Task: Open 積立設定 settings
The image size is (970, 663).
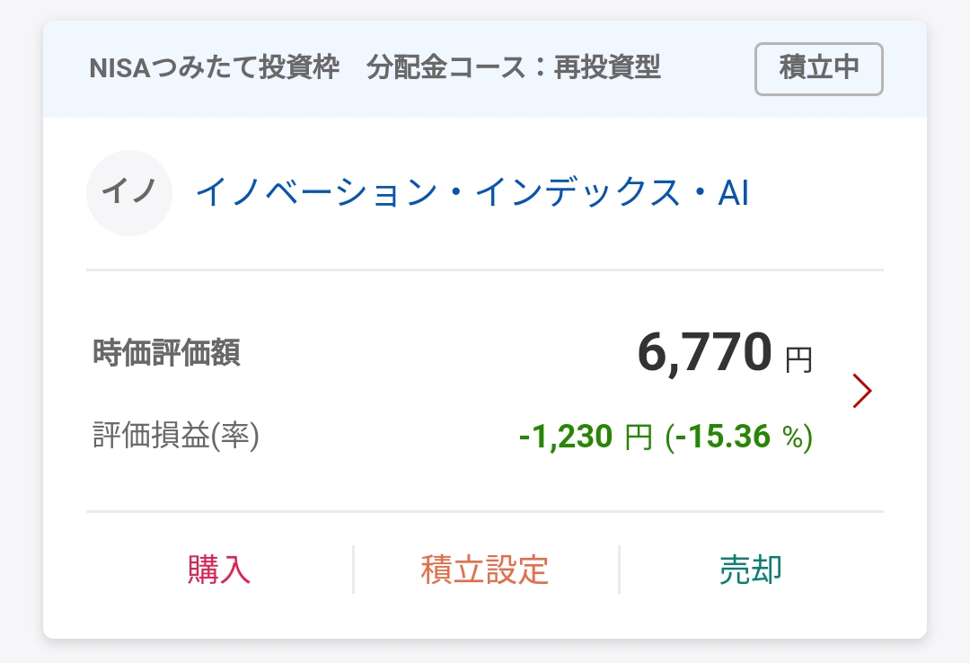Action: (x=485, y=570)
